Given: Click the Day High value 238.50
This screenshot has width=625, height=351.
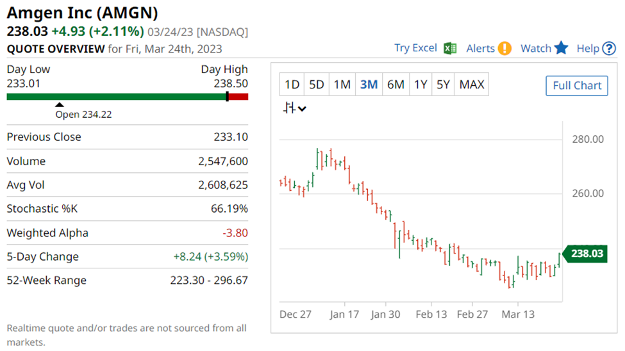Looking at the screenshot, I should tap(231, 84).
